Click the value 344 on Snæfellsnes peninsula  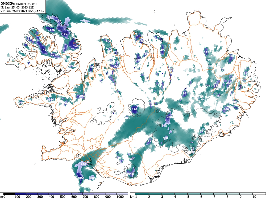[51, 99]
